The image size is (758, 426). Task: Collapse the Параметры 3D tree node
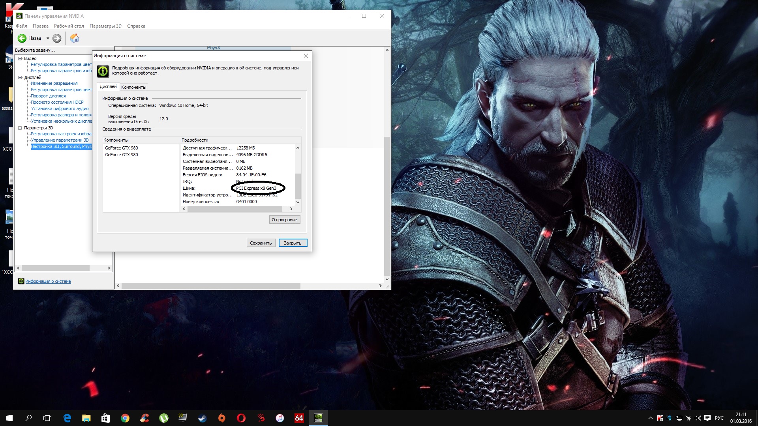pyautogui.click(x=20, y=128)
